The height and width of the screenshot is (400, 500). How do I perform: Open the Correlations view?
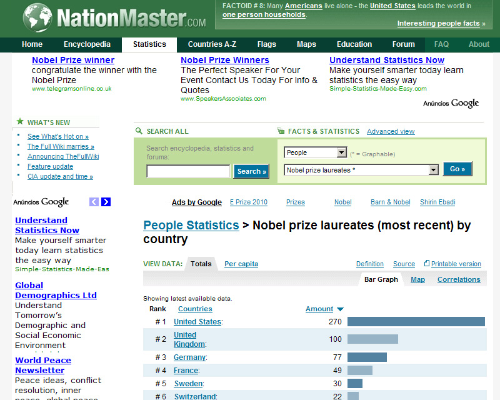tap(459, 279)
